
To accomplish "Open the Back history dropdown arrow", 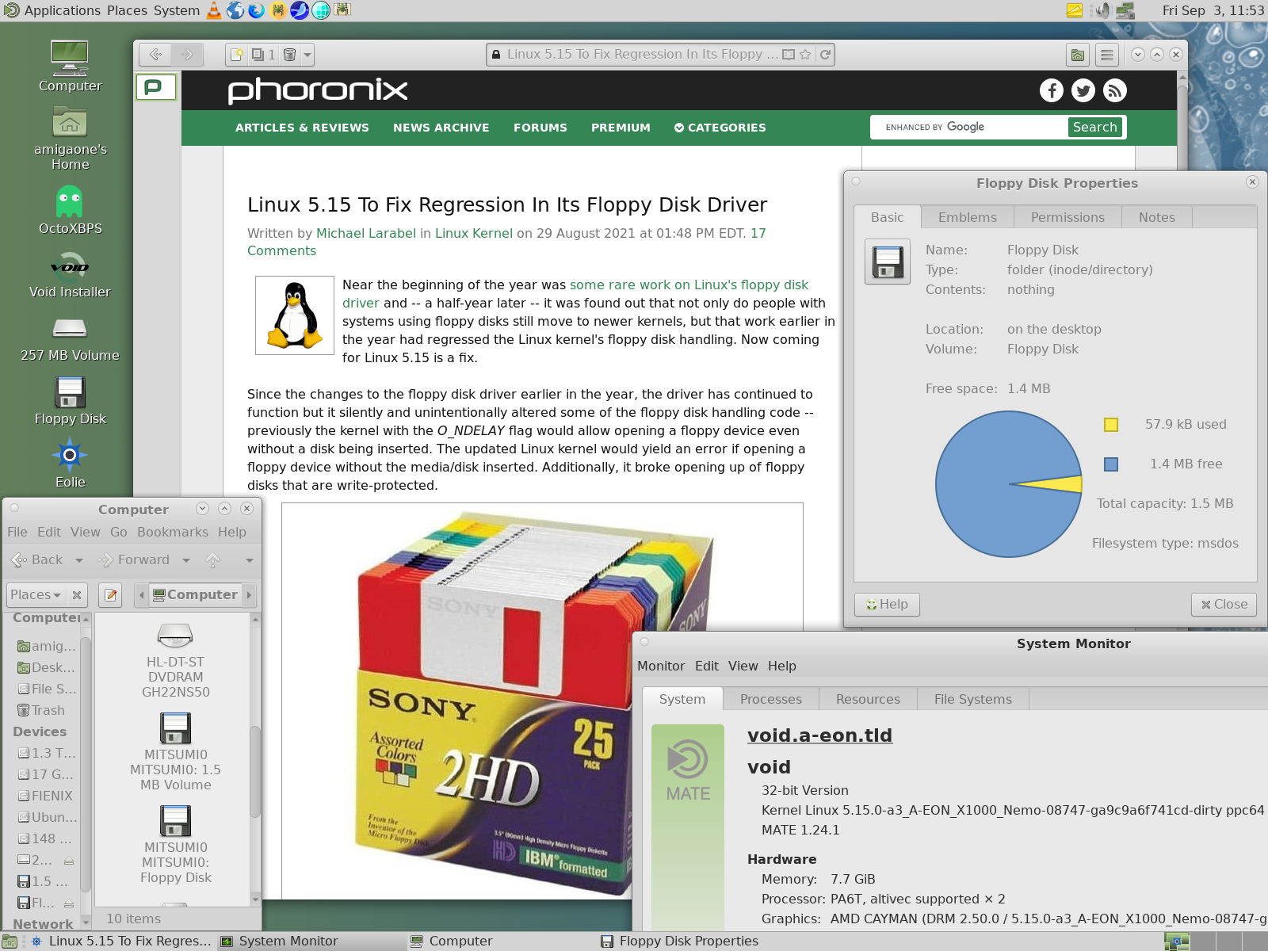I will [78, 560].
